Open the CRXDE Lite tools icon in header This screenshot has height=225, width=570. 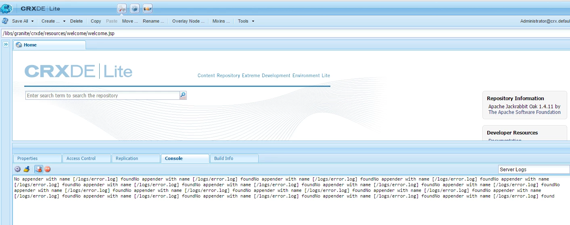[x=122, y=8]
